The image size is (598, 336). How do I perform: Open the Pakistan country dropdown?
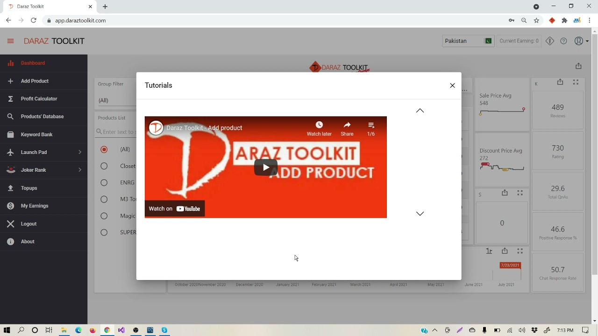point(468,41)
